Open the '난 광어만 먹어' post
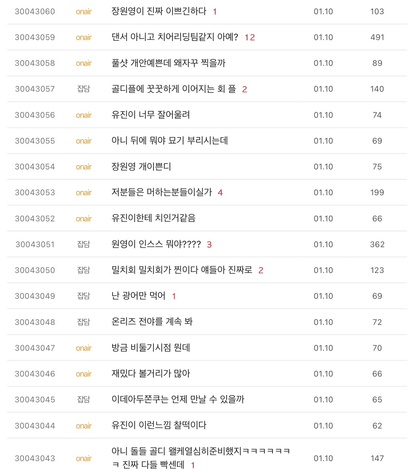The image size is (414, 473). (x=138, y=296)
